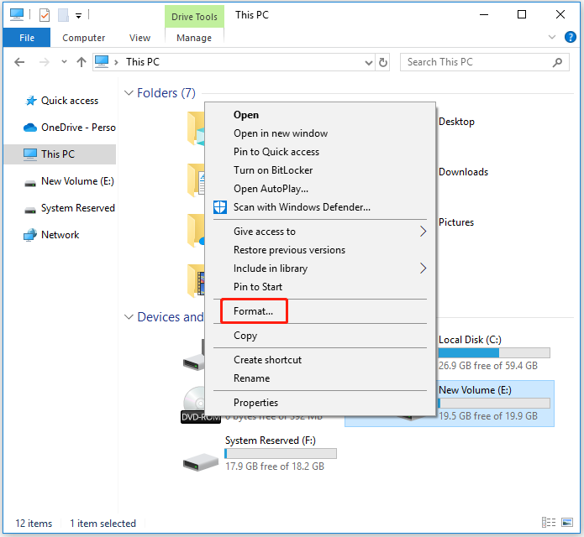Click the search magnifier icon
This screenshot has height=537, width=584.
(557, 62)
